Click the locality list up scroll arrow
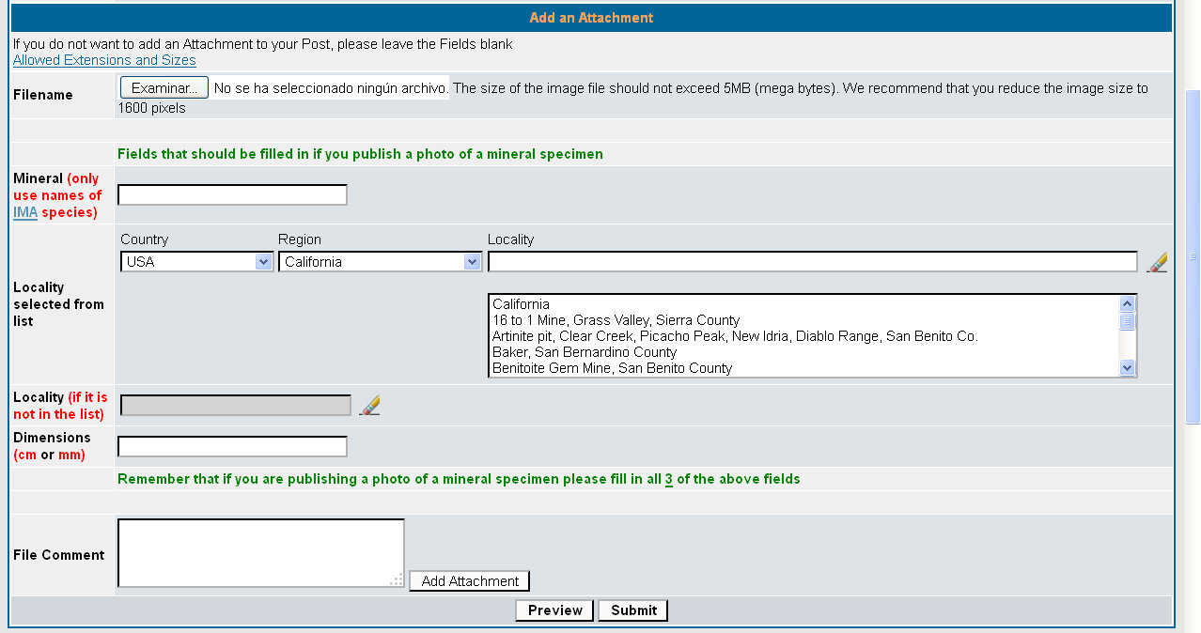The width and height of the screenshot is (1201, 633). 1128,304
